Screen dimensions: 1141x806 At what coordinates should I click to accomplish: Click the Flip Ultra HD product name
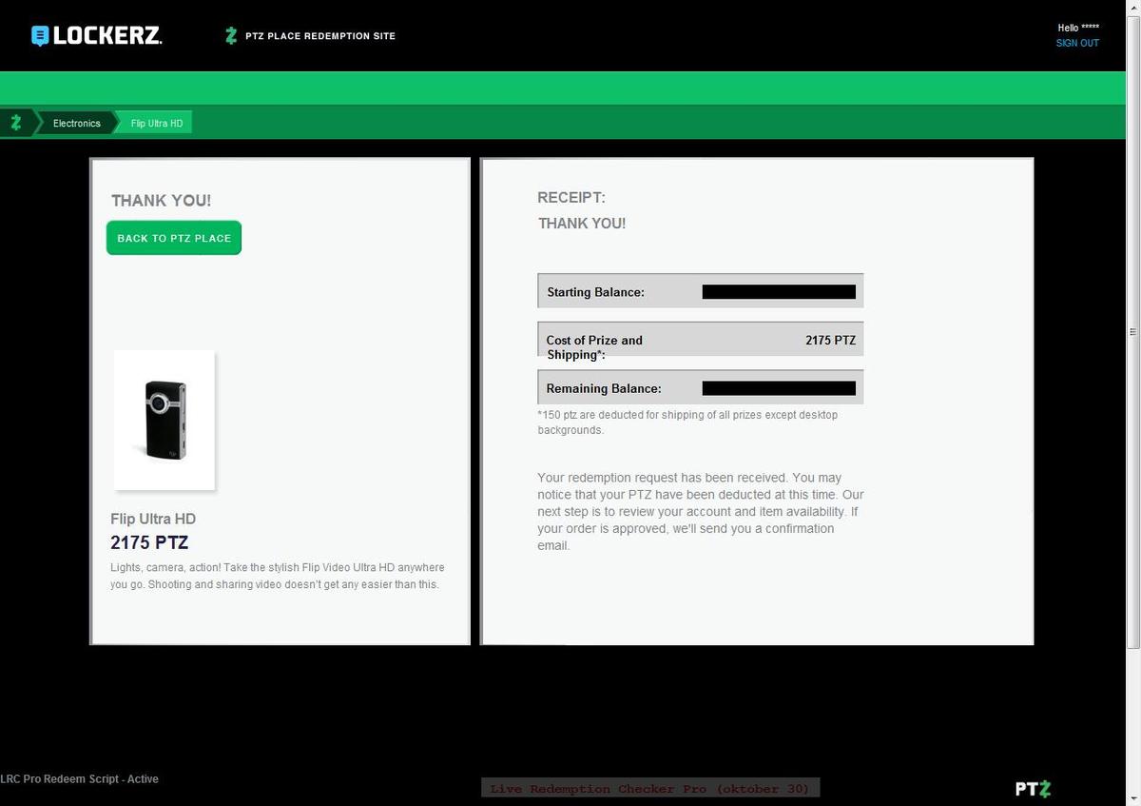(x=153, y=519)
